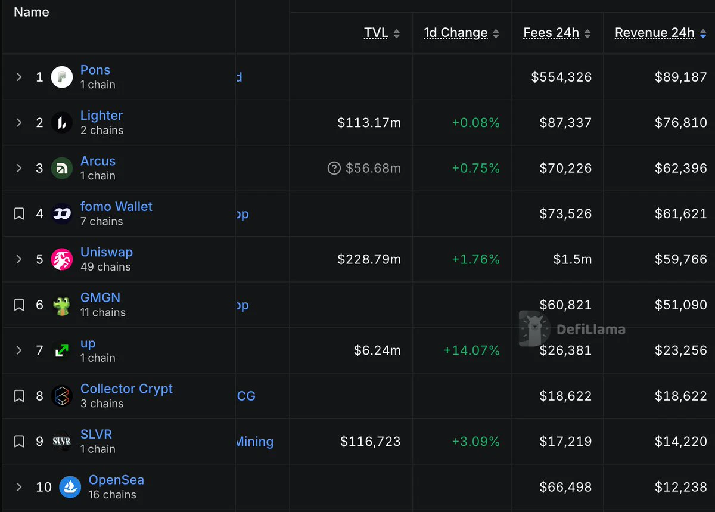The image size is (715, 512).
Task: Open the fomo Wallet link
Action: (116, 206)
